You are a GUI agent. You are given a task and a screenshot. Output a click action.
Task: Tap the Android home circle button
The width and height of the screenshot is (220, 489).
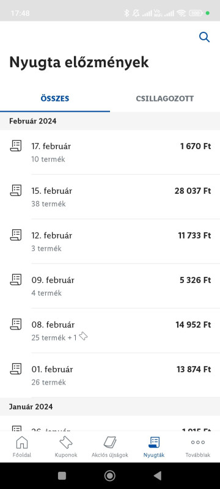[x=109, y=476]
